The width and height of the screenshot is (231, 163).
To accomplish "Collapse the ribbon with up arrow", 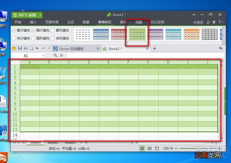I will (194, 15).
